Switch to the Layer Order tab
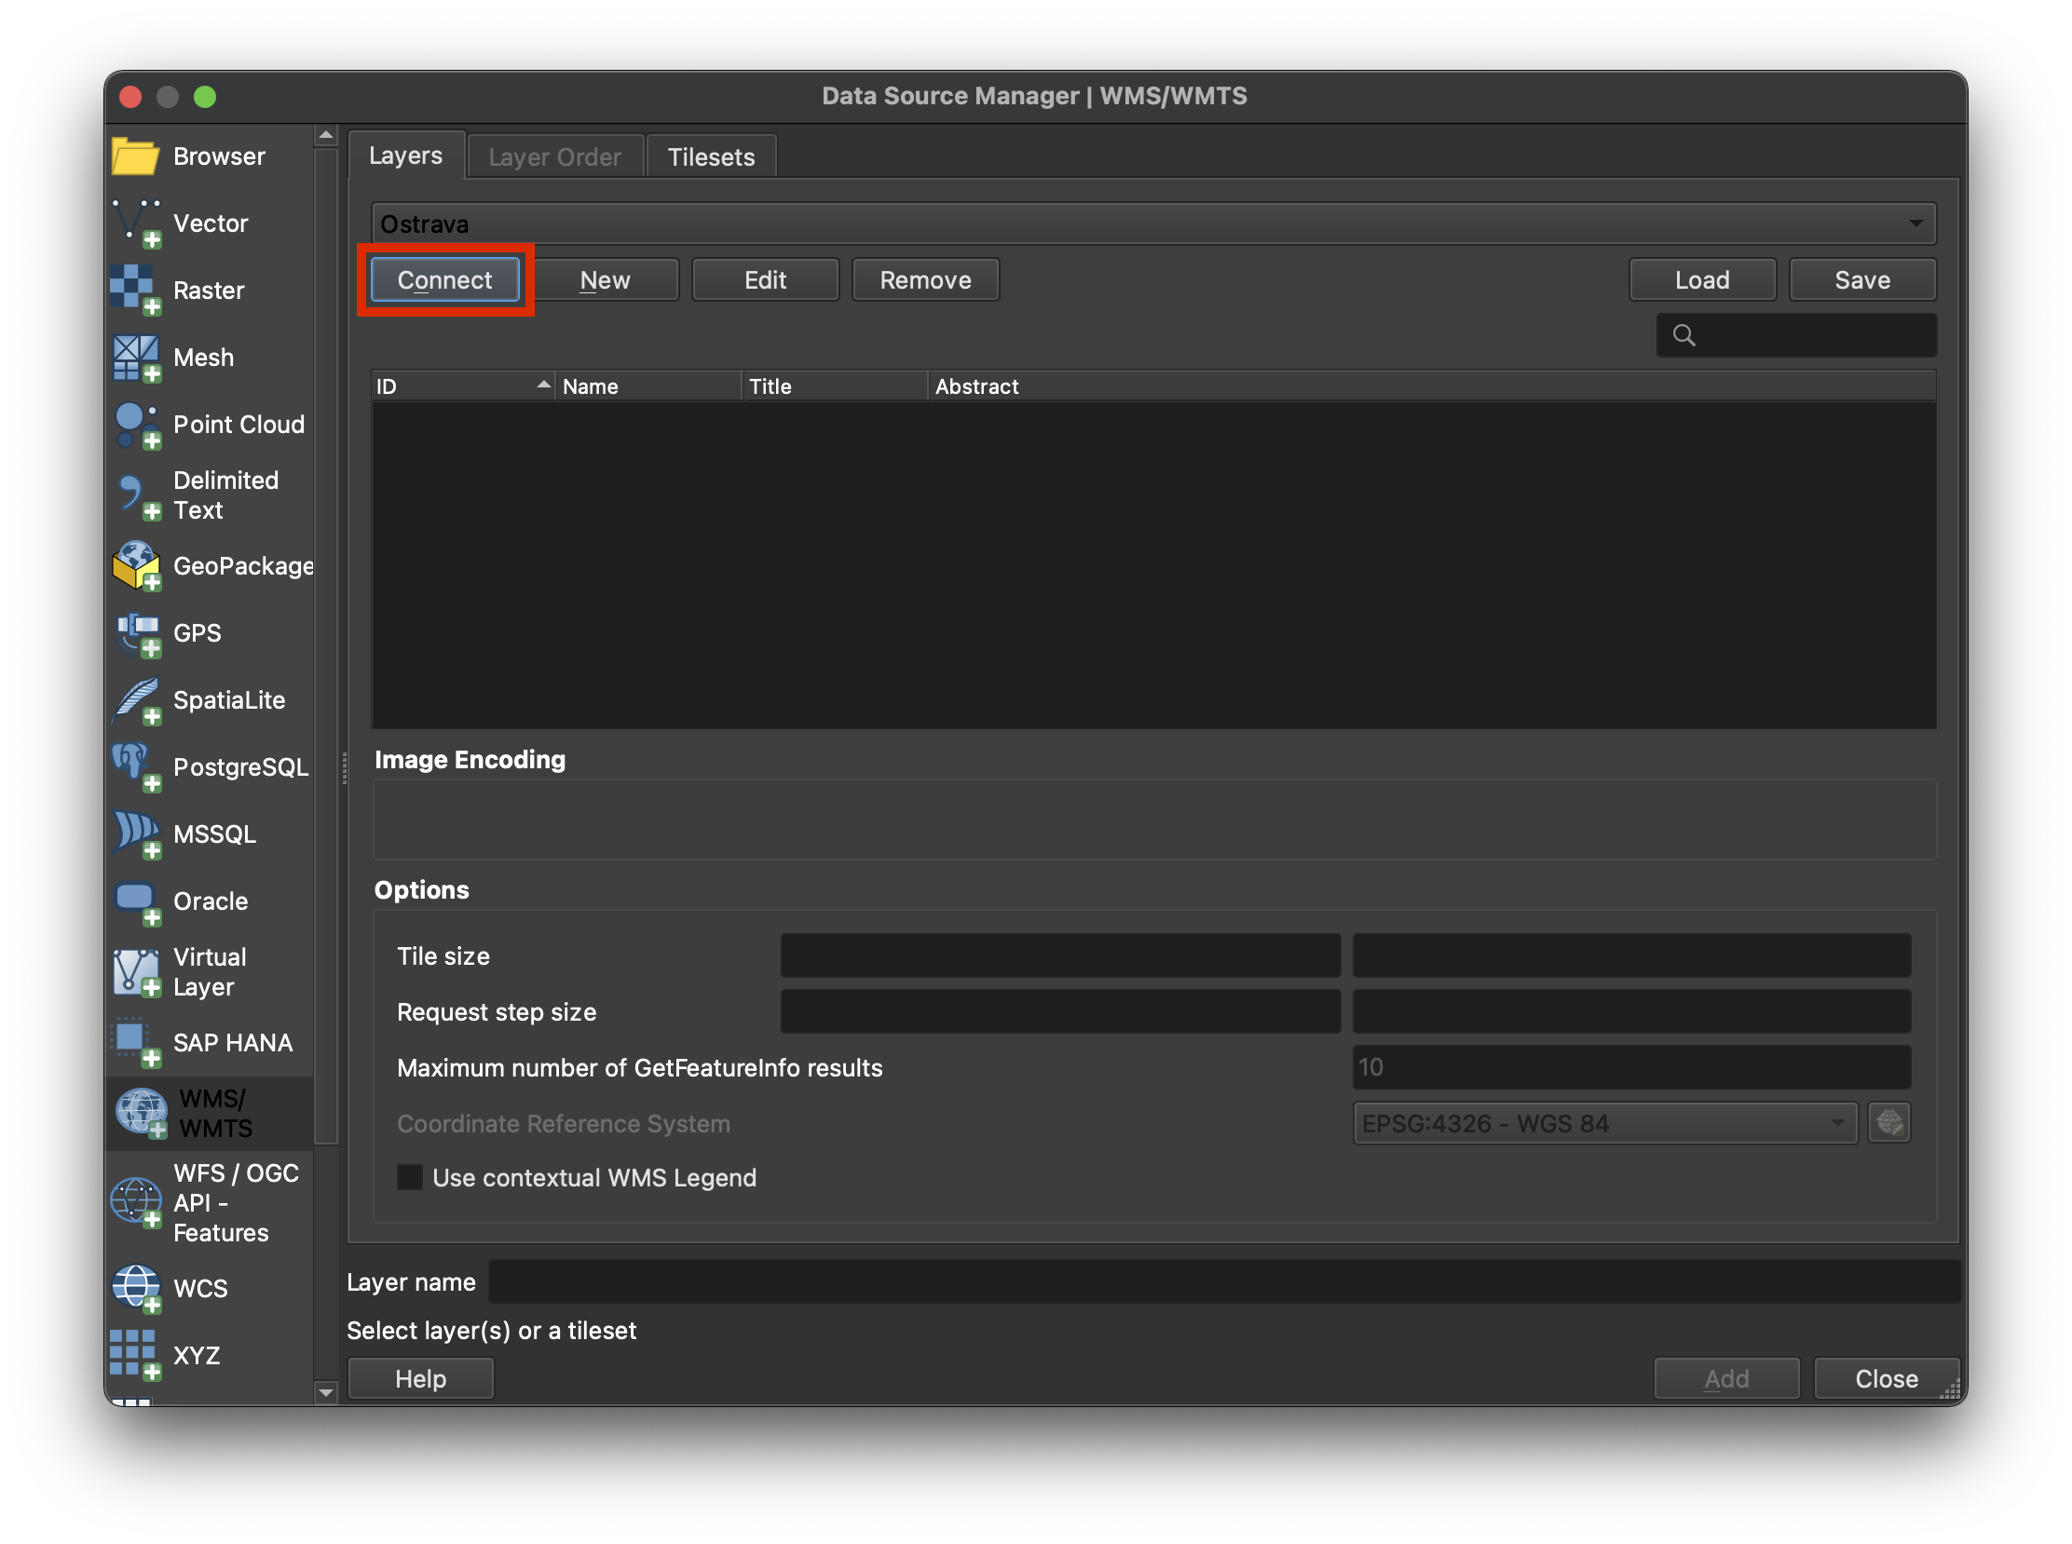 (x=554, y=157)
